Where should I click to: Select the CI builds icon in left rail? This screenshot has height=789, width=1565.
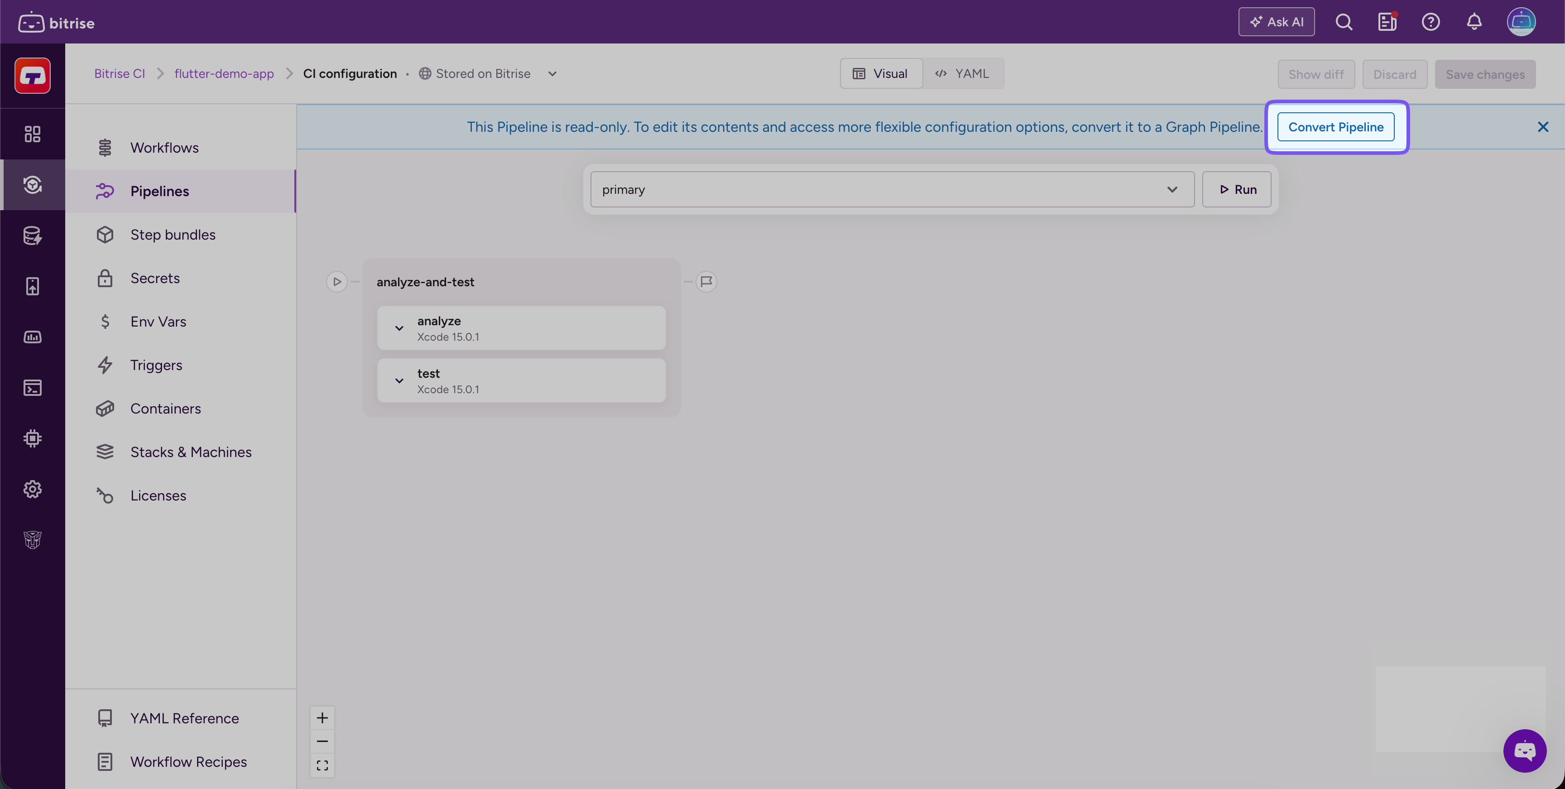33,185
